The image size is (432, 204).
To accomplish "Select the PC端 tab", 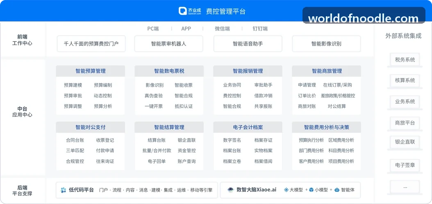I will pyautogui.click(x=153, y=29).
